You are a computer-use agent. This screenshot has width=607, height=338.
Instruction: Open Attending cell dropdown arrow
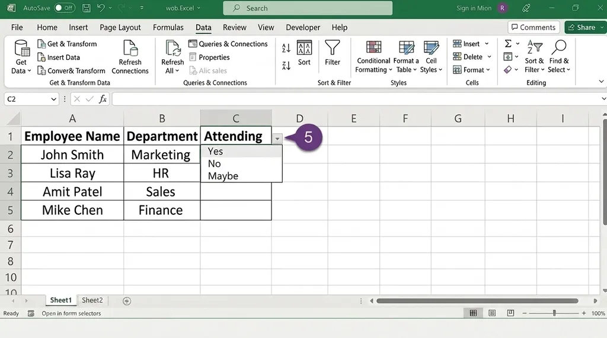[277, 139]
